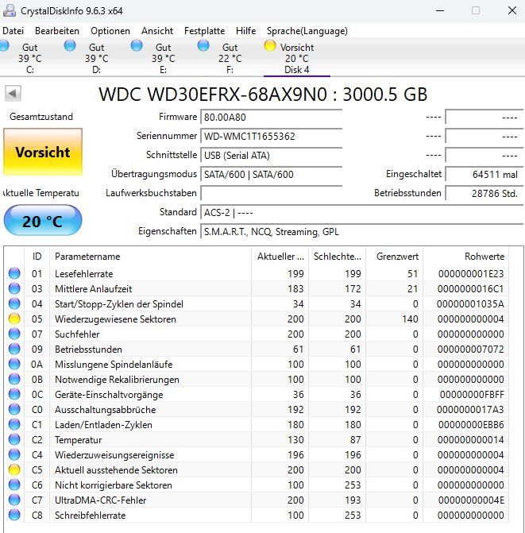Click the Aktueller column header
The height and width of the screenshot is (533, 525).
pyautogui.click(x=280, y=257)
